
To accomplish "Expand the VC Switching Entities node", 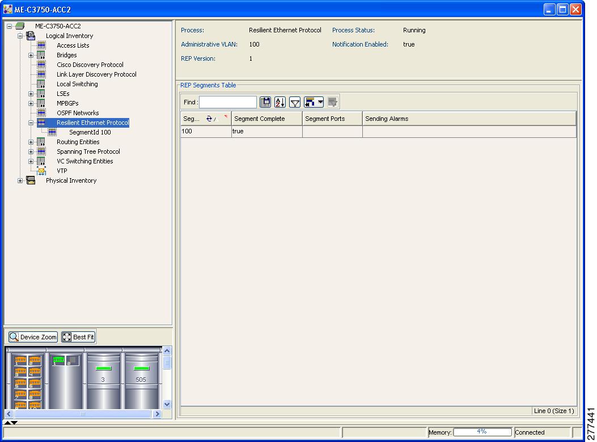I will point(31,161).
